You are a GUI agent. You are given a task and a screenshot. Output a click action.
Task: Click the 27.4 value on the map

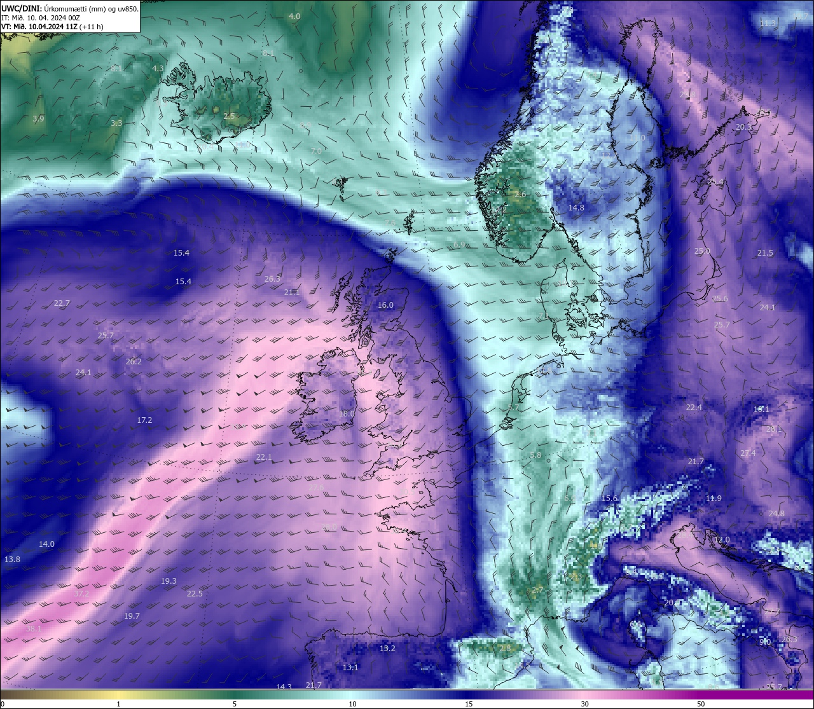pyautogui.click(x=748, y=453)
